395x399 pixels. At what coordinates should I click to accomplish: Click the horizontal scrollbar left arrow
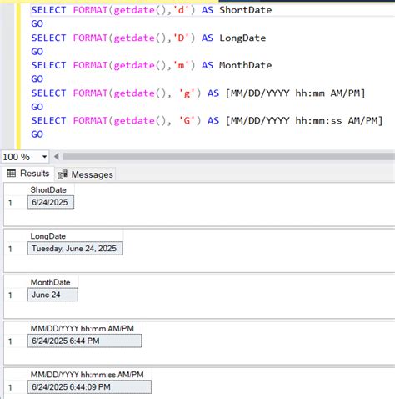tap(57, 157)
